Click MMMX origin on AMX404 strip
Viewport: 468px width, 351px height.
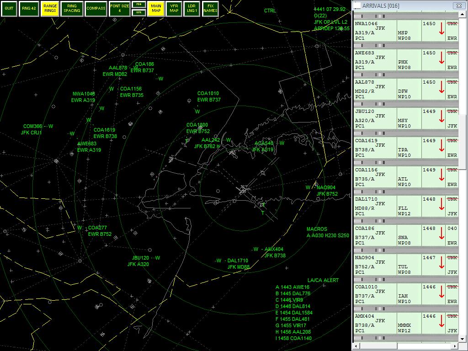(x=404, y=325)
